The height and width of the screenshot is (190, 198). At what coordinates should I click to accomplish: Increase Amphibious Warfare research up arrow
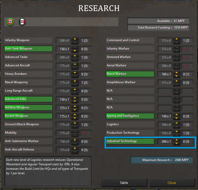click(x=176, y=81)
